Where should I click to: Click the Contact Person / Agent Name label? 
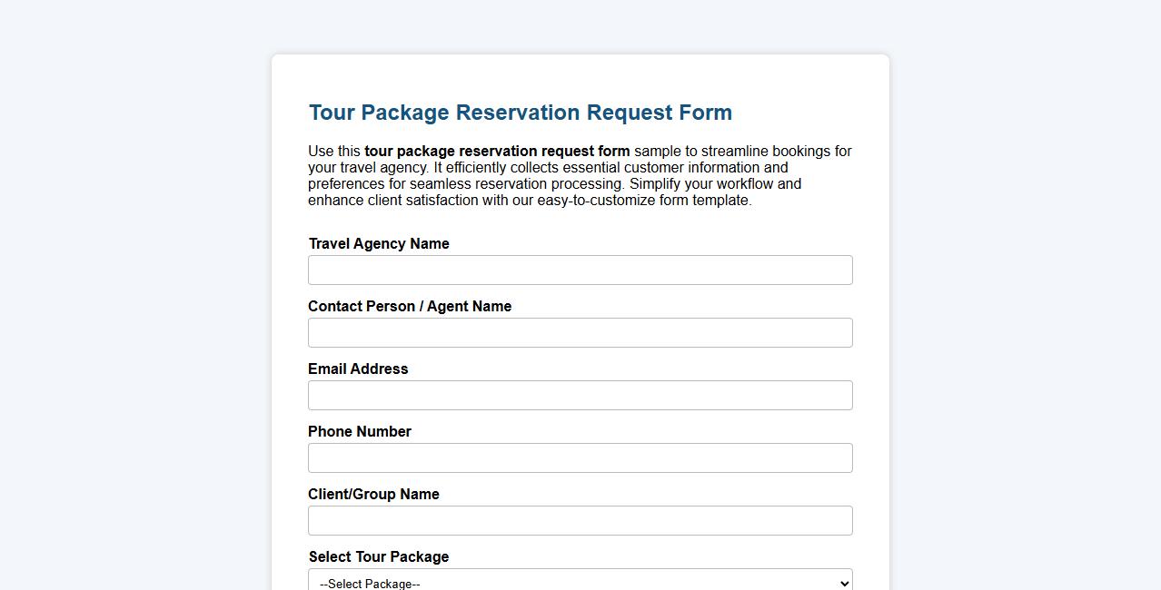click(409, 306)
